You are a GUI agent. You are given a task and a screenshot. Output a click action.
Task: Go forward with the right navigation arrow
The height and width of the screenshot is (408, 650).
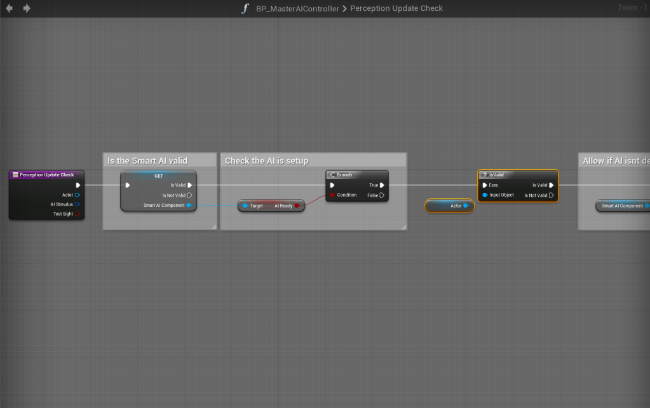pyautogui.click(x=27, y=8)
